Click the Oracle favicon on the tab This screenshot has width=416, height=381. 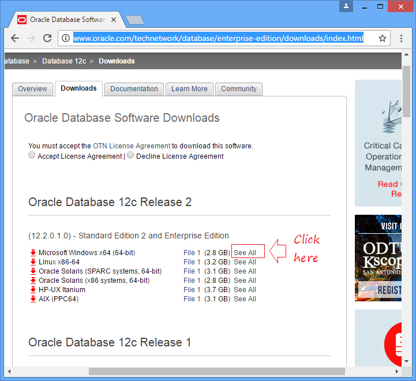pos(22,20)
